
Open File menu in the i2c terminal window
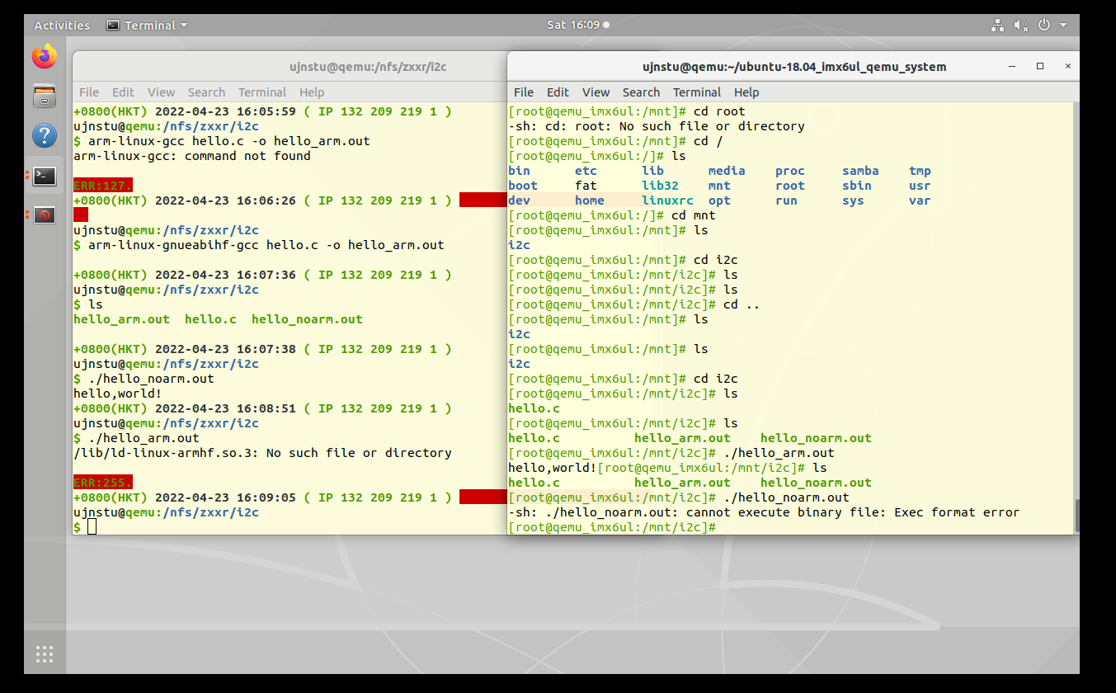point(89,92)
